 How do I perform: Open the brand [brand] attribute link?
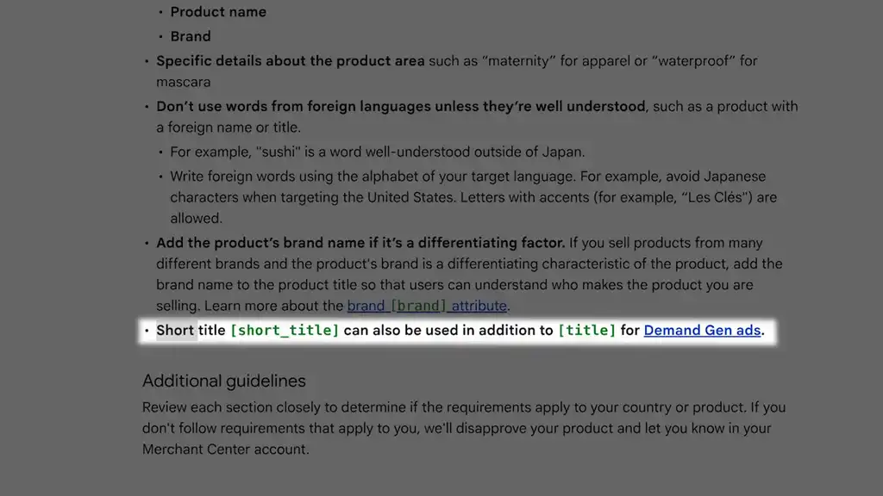(x=427, y=306)
